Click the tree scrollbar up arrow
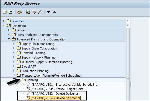 tap(128, 21)
